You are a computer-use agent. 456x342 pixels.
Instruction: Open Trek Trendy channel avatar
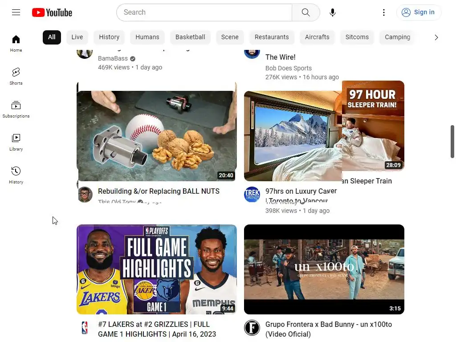pos(252,194)
